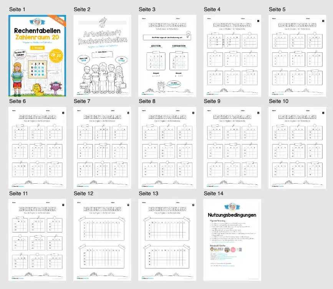Click the "Seite 1" text label
The width and height of the screenshot is (333, 289).
pos(17,9)
